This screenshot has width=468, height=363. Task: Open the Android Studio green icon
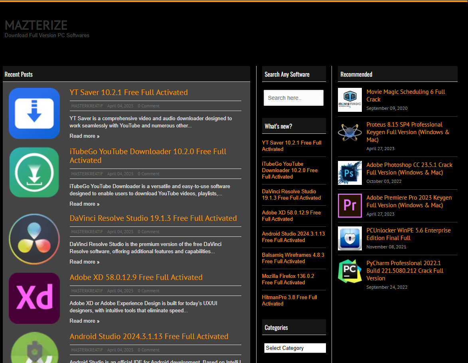pos(34,347)
